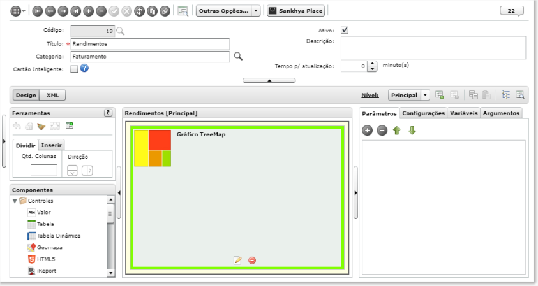Open the Variáveis tab

(x=464, y=113)
